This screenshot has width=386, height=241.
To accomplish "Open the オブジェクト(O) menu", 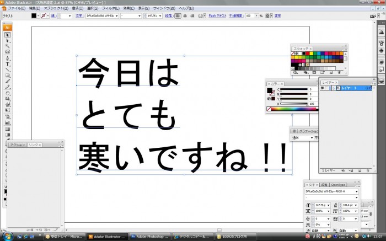I will 56,8.
